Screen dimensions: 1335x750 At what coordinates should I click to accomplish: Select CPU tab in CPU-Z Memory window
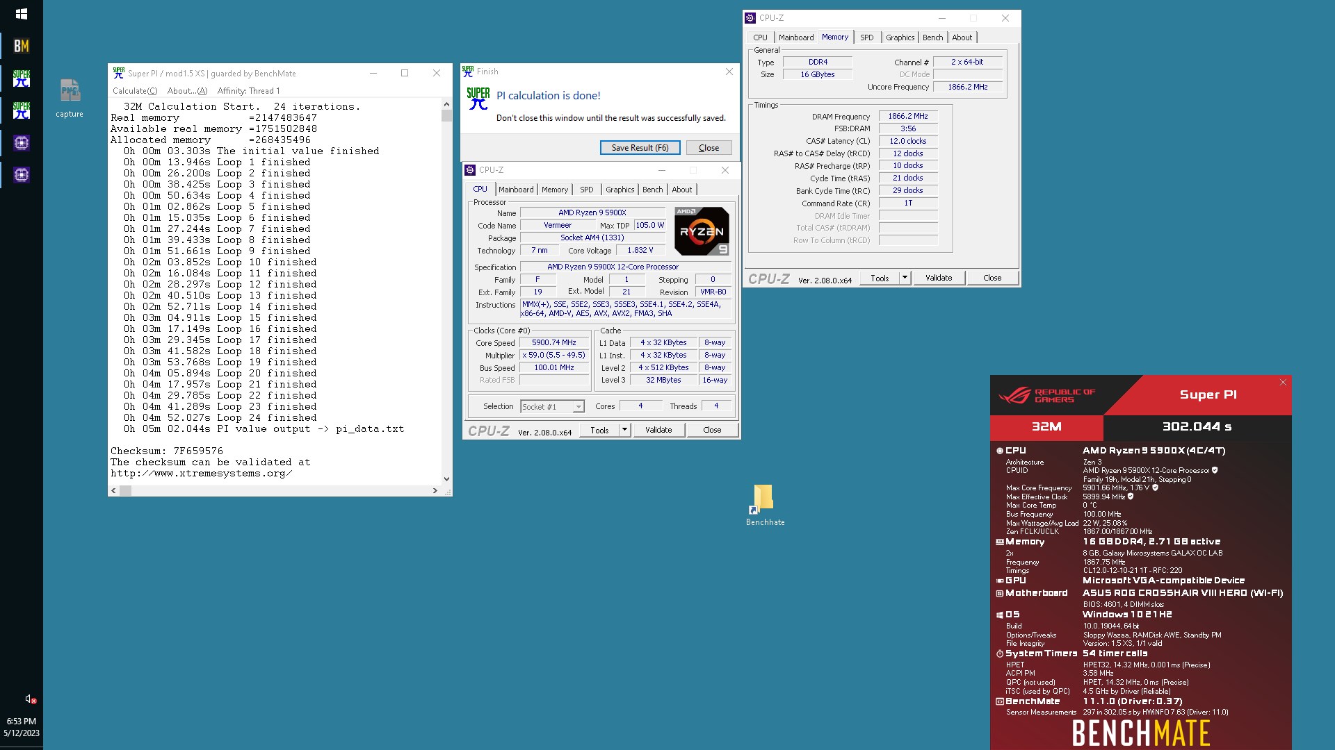tap(760, 37)
